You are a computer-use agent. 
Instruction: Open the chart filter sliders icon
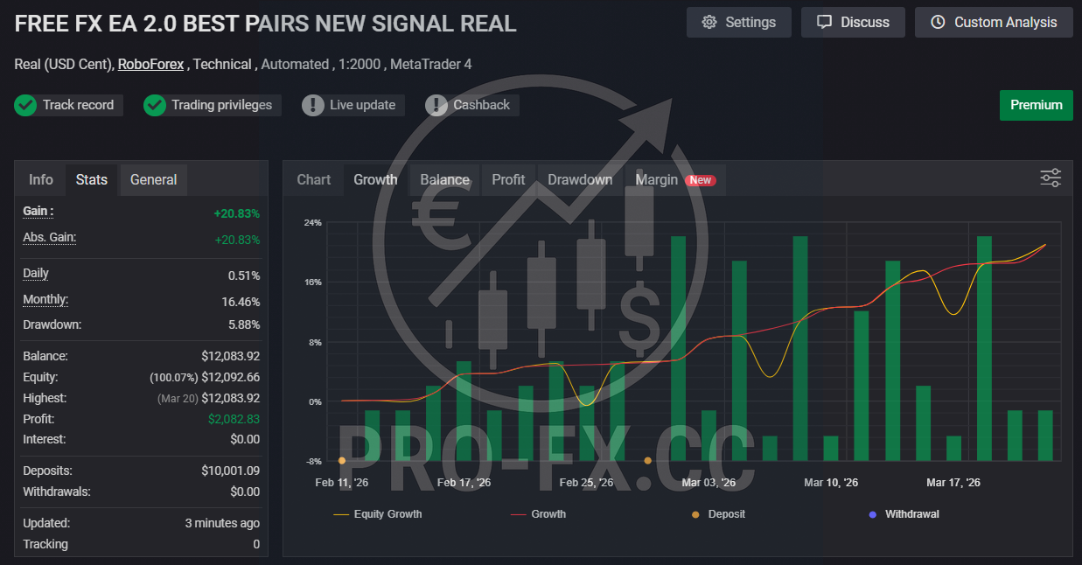click(x=1051, y=178)
